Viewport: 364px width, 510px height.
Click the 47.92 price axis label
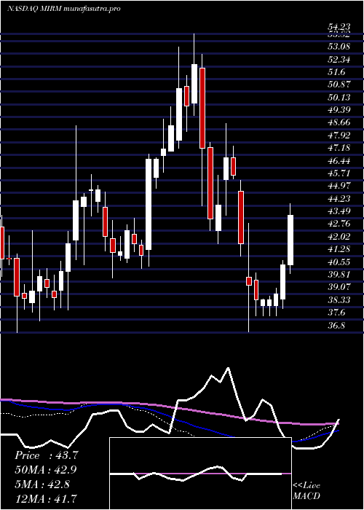(x=339, y=136)
